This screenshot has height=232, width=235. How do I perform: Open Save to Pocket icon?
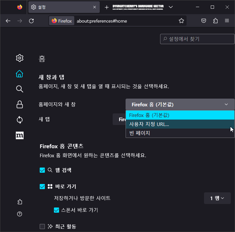(x=203, y=21)
